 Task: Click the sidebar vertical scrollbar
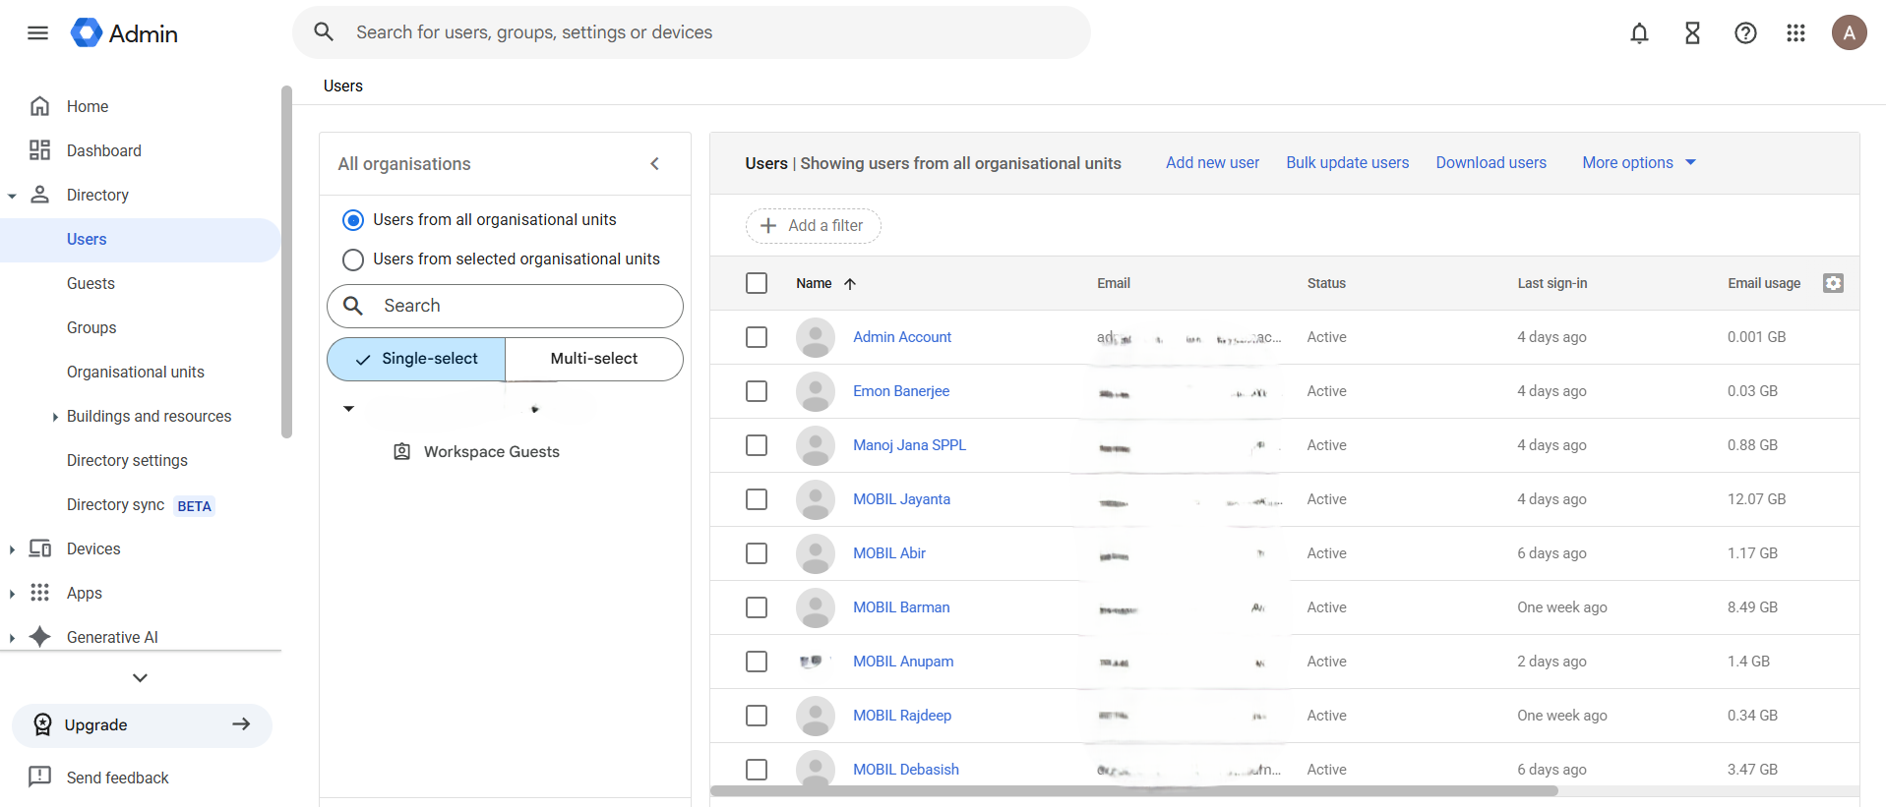click(x=286, y=261)
